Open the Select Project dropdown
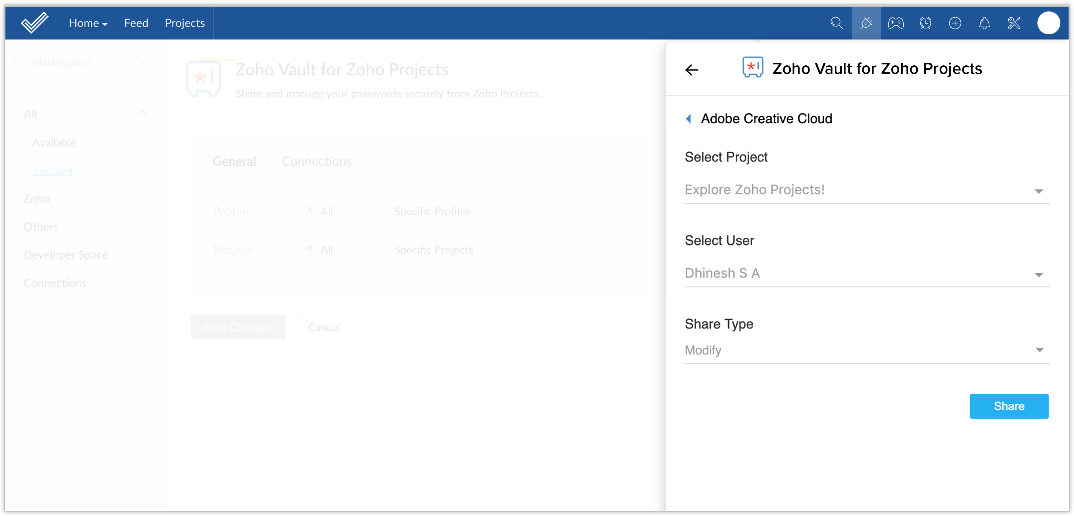This screenshot has height=516, width=1074. (866, 190)
